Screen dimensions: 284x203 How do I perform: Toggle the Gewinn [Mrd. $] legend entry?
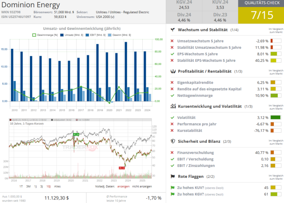coord(119,35)
